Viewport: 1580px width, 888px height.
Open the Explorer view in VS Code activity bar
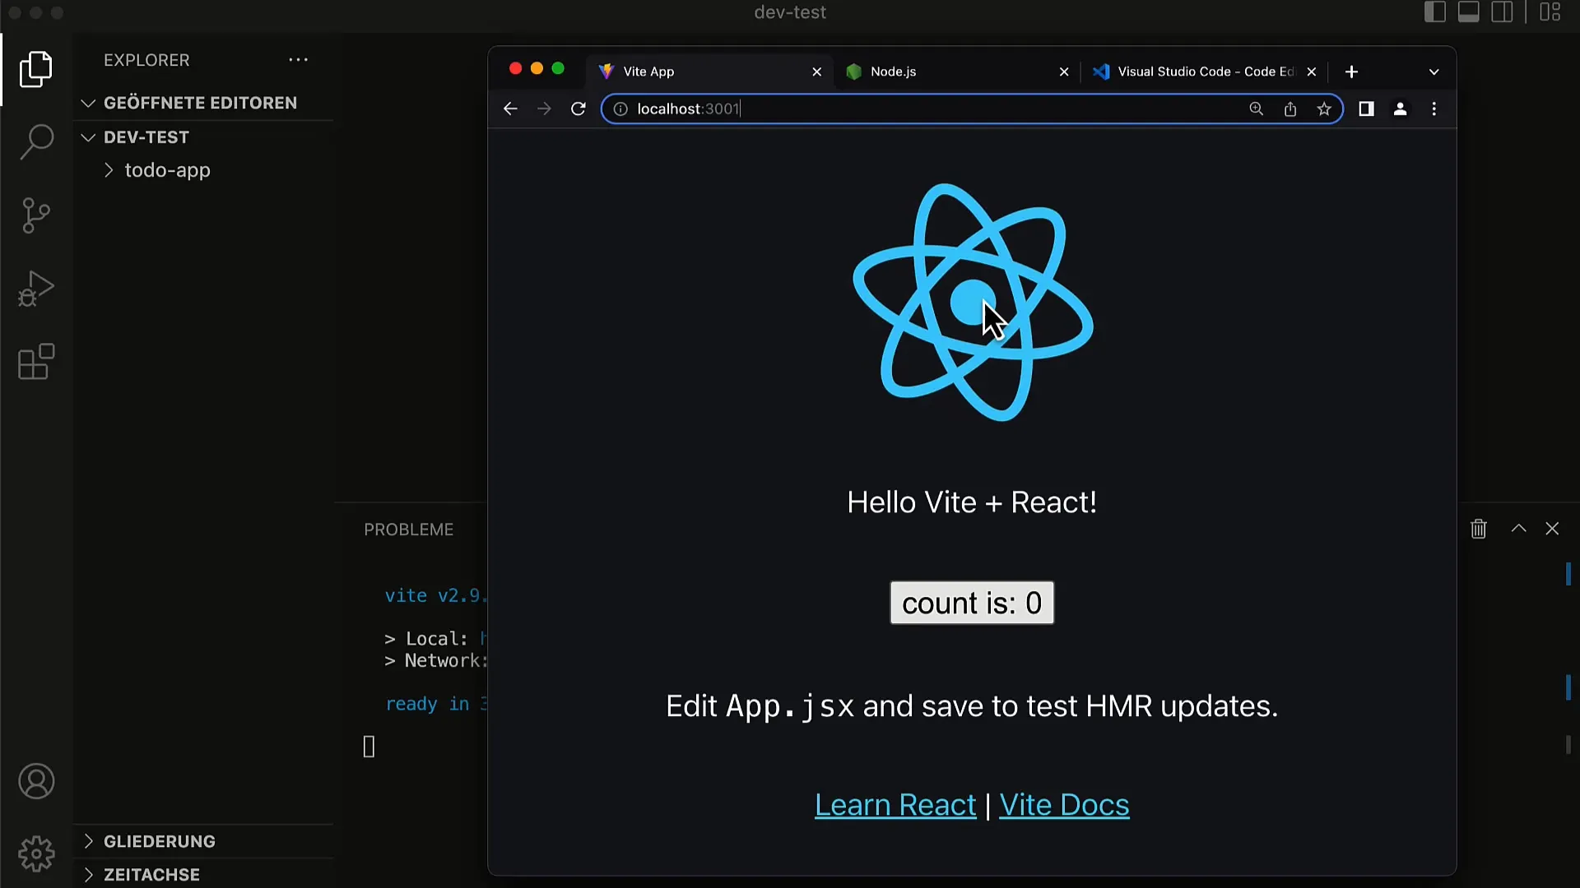click(36, 69)
